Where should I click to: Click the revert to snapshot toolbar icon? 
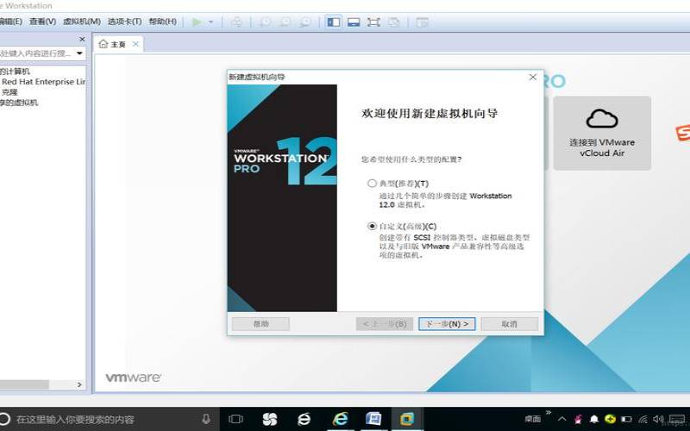(x=285, y=22)
